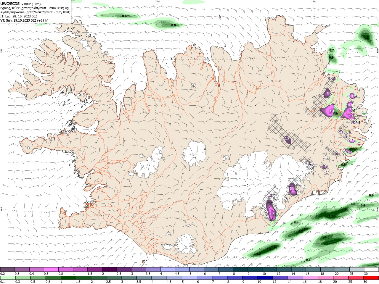
Task: Pick the palest green lower swatch starting at 0.1
Action: tap(8, 278)
